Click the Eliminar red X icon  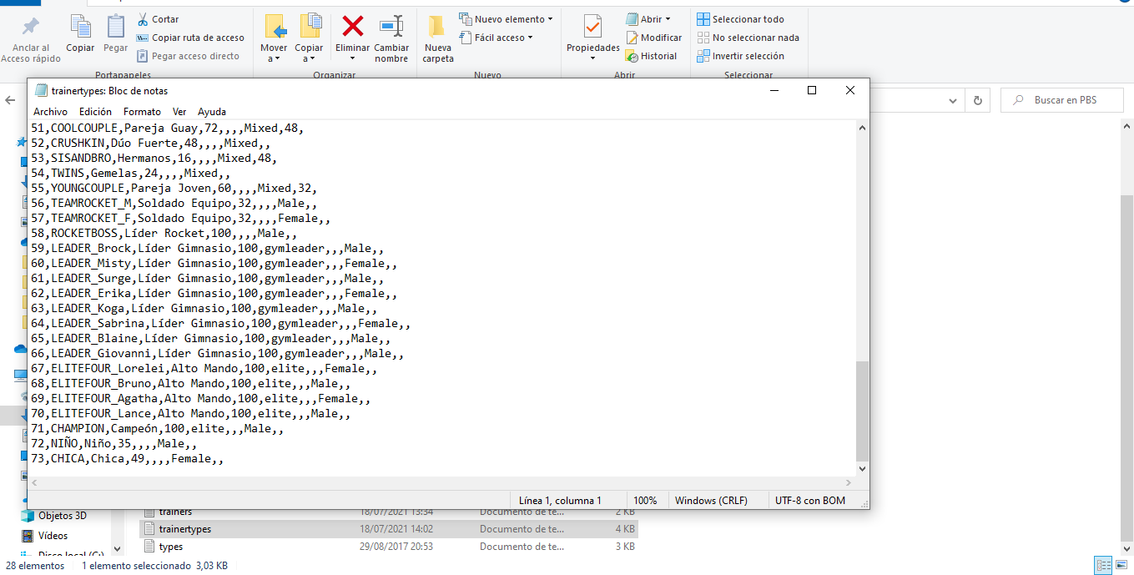tap(353, 27)
